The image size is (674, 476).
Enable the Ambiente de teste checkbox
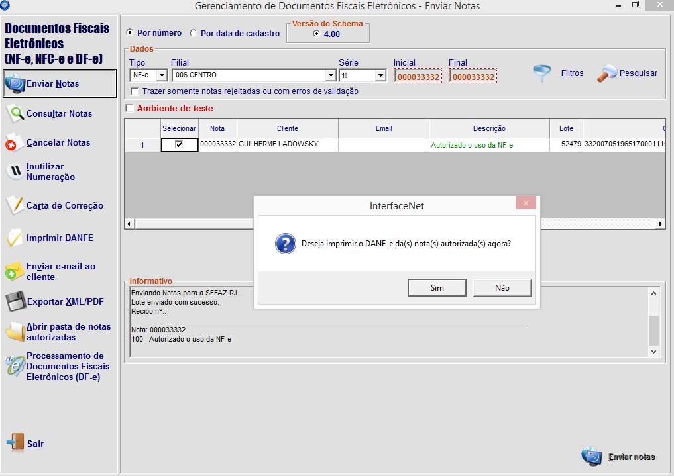pyautogui.click(x=129, y=108)
